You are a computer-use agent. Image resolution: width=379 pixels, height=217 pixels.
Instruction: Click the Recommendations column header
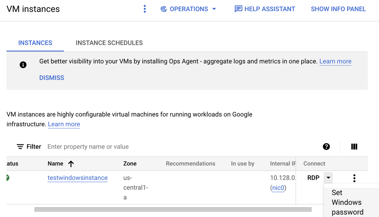click(x=191, y=164)
